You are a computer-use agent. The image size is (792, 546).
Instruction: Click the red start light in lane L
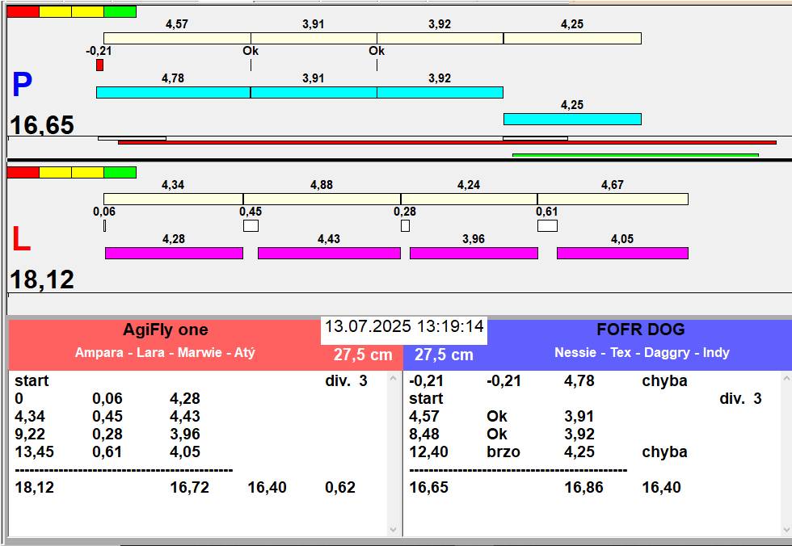coord(23,173)
